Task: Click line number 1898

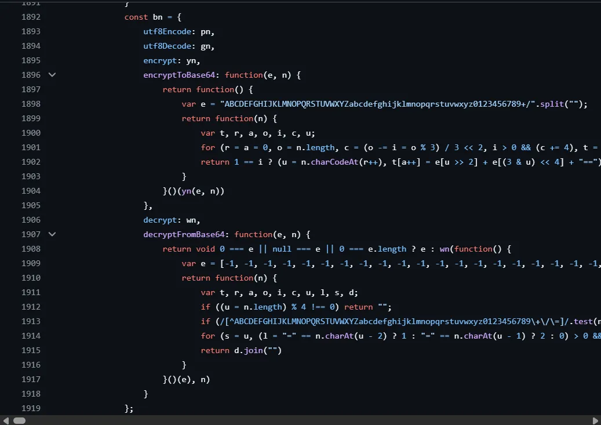Action: coord(31,104)
